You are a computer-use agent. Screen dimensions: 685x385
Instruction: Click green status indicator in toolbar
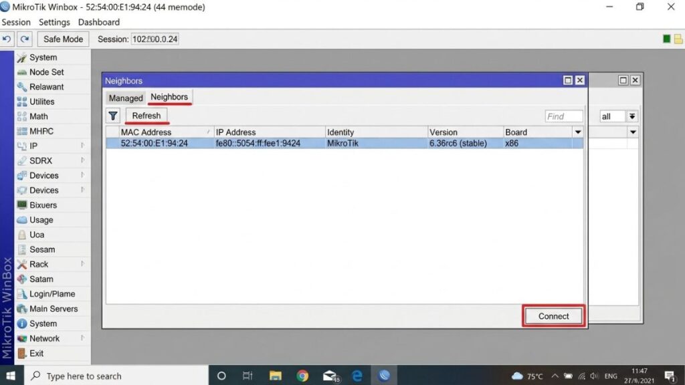667,39
